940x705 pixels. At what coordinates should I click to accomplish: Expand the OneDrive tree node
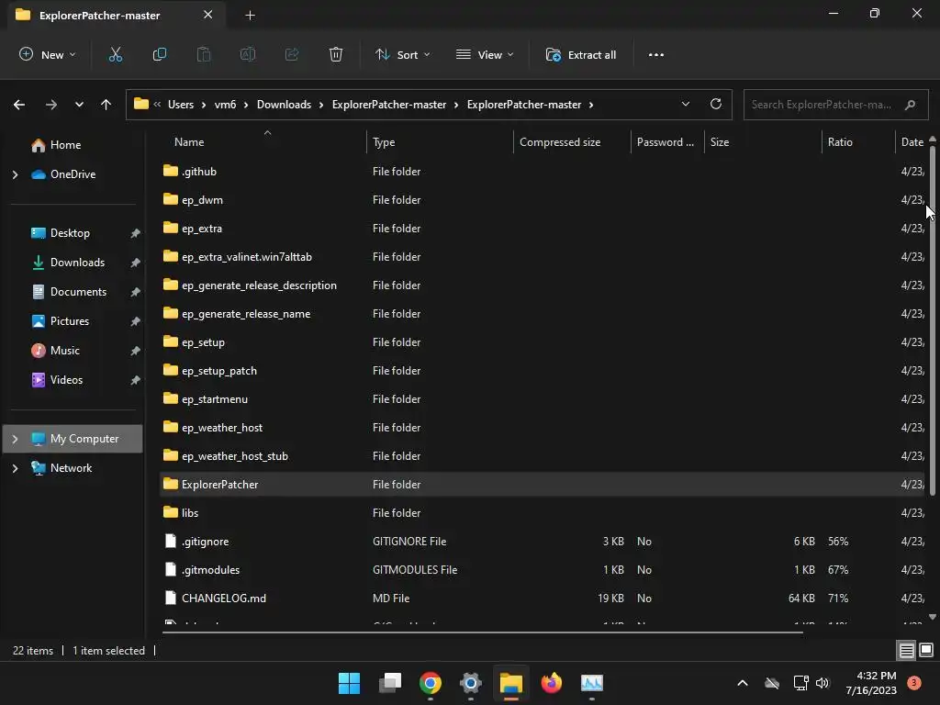[x=15, y=174]
